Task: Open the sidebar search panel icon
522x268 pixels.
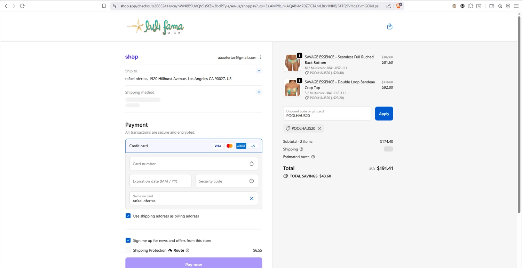Action: pos(479,6)
